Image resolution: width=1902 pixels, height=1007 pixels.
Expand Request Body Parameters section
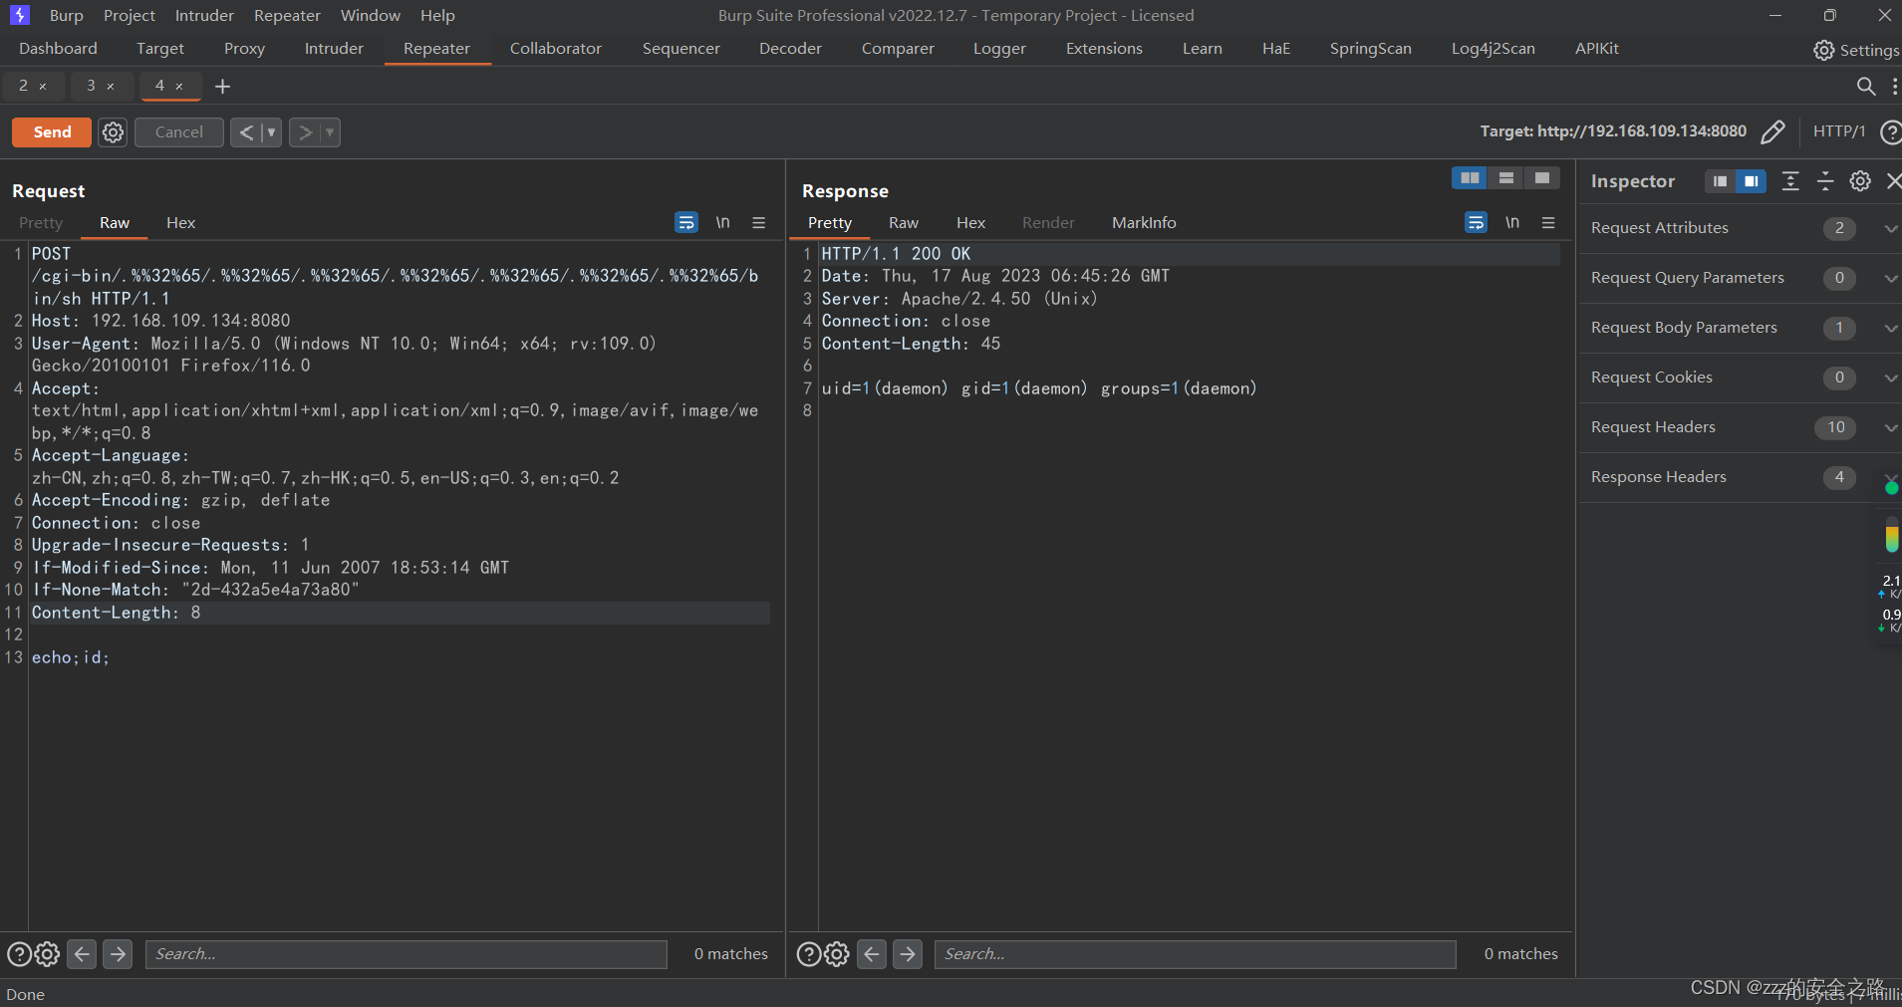1891,328
